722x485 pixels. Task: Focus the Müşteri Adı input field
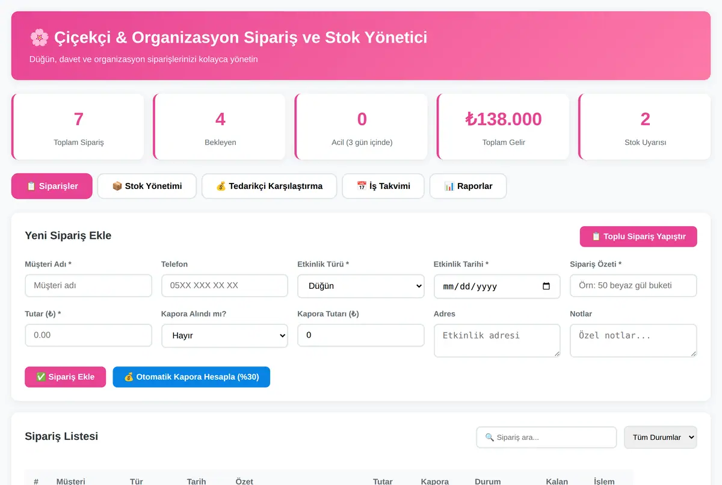88,286
